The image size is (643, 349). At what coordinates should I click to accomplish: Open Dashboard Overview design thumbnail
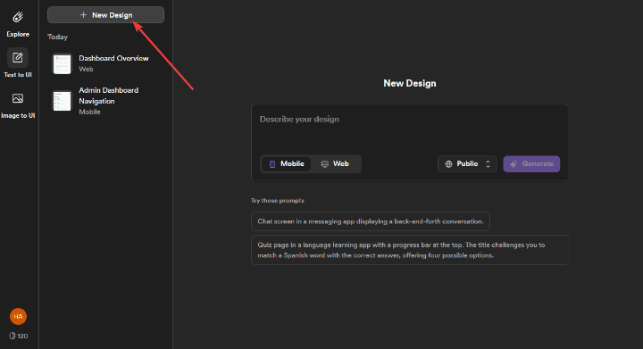[63, 64]
